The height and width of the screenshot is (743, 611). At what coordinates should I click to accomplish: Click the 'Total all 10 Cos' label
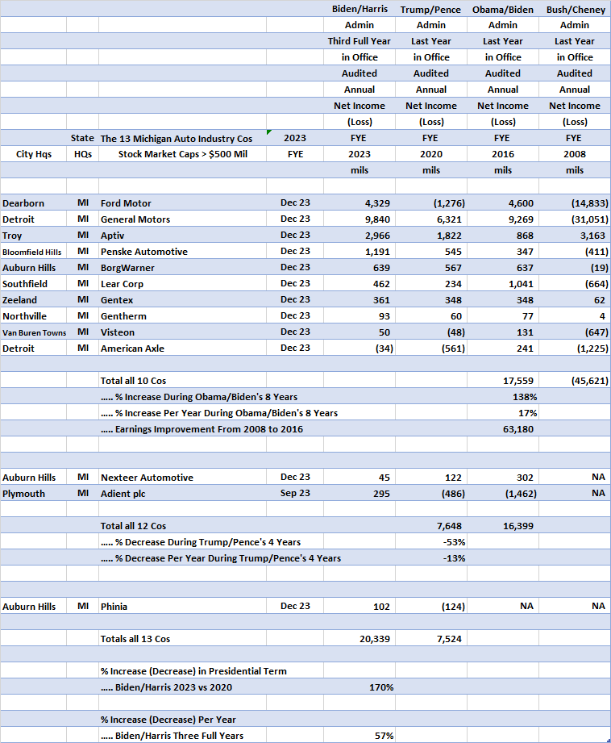pos(133,381)
